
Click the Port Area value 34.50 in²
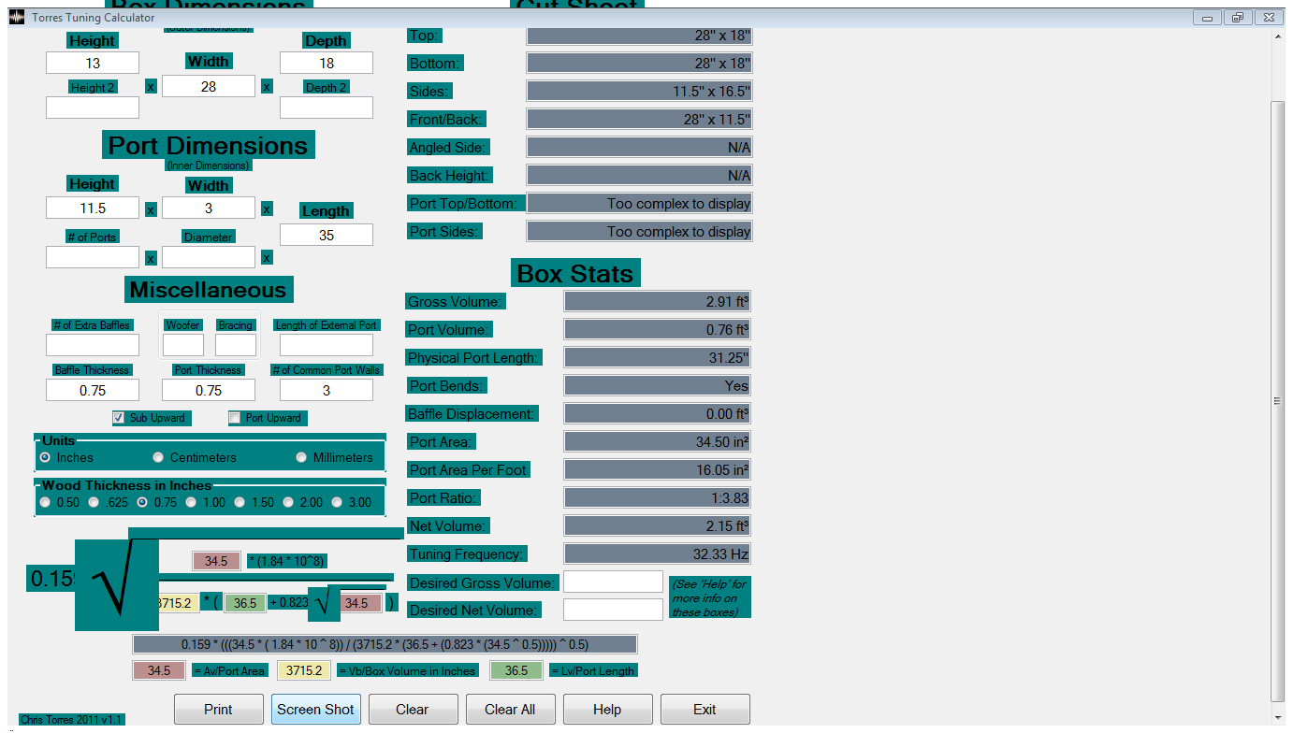click(x=658, y=441)
